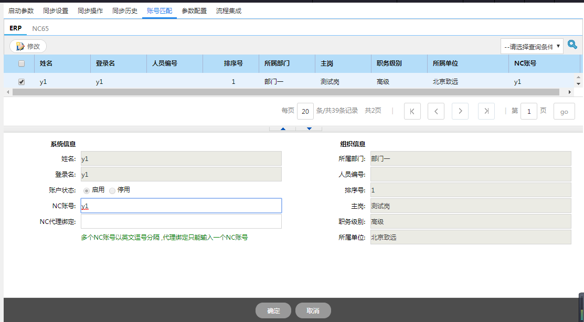Go to the next page arrow
Viewport: 584px width, 322px height.
click(460, 111)
